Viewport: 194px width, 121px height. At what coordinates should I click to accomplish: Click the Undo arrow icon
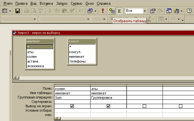pos(81,11)
